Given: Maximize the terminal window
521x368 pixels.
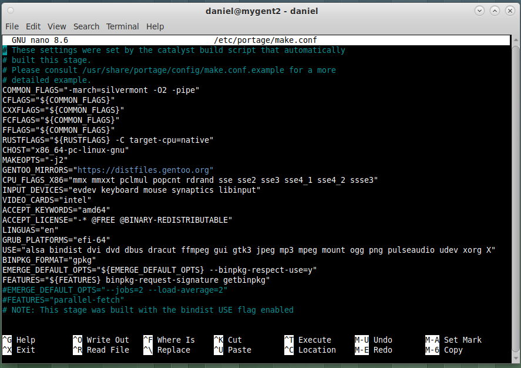Looking at the screenshot, I should 495,11.
